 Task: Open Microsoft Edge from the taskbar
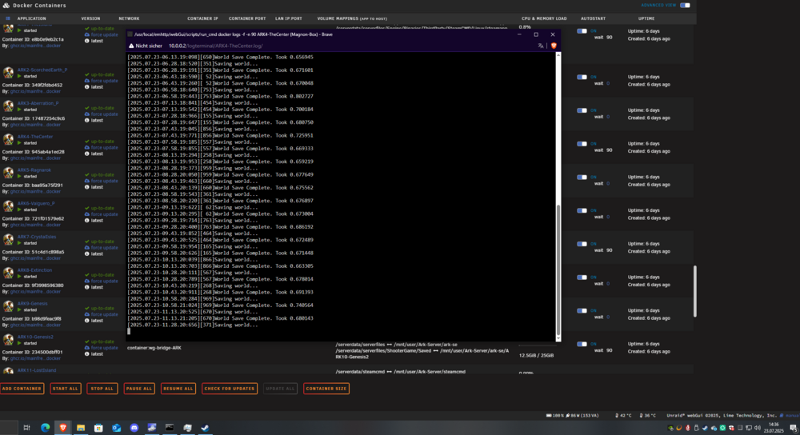tap(45, 428)
